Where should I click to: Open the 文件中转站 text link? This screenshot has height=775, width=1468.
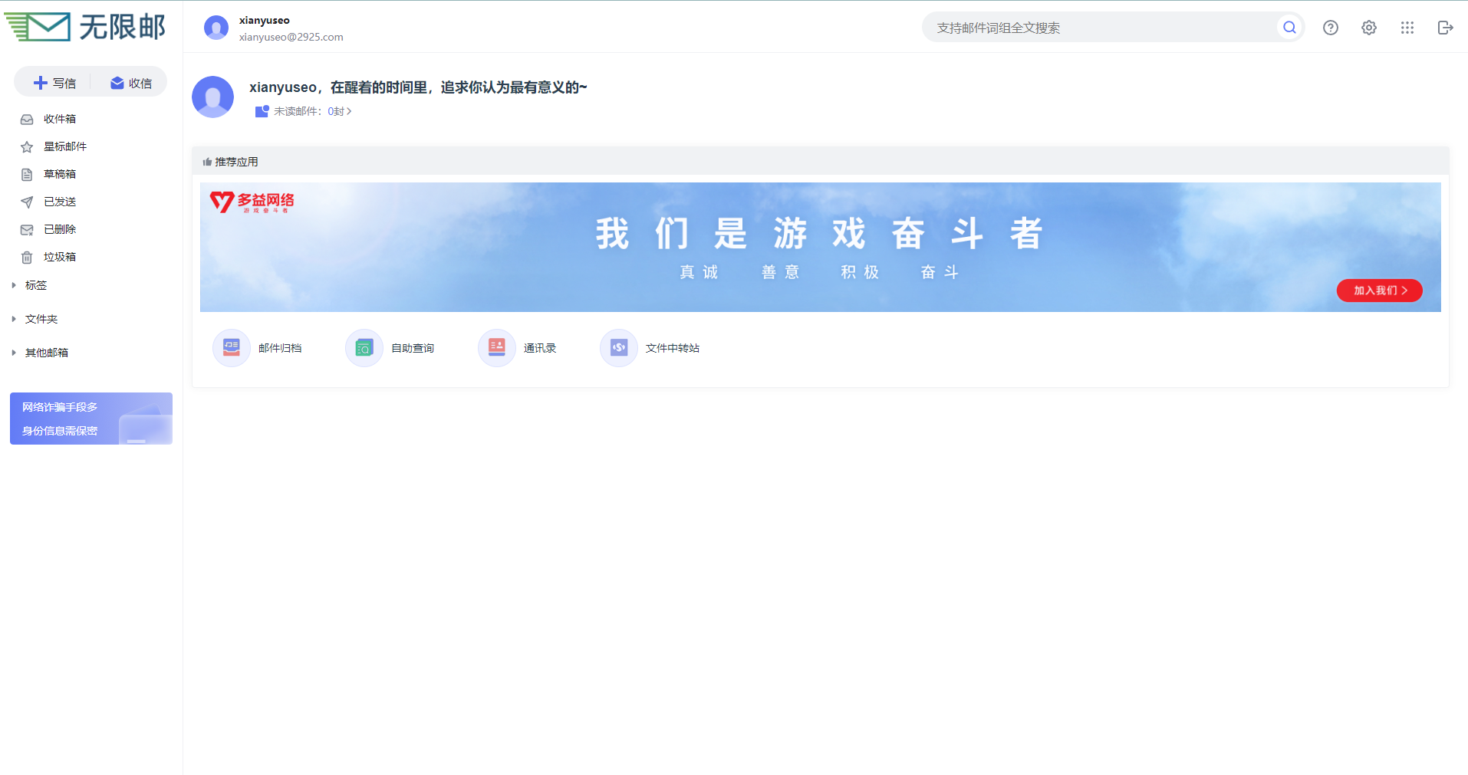(673, 348)
